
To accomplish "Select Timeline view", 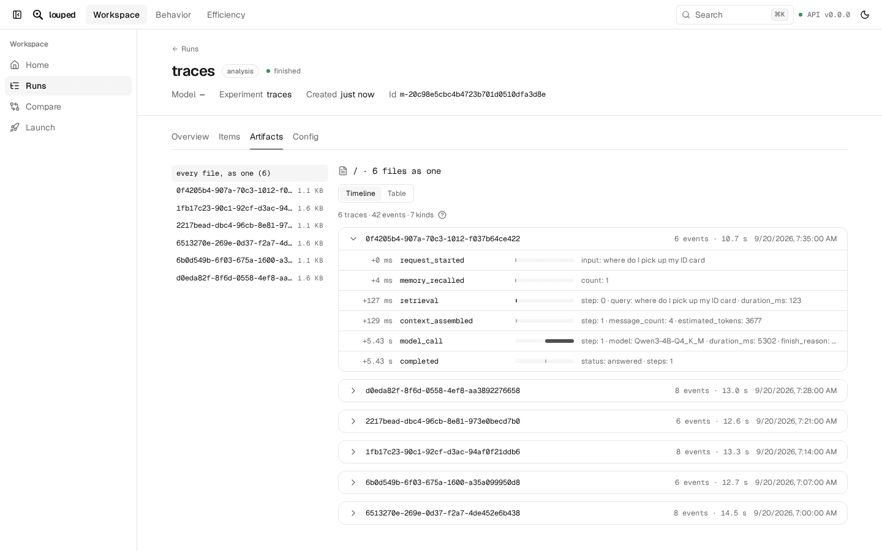I will point(360,193).
